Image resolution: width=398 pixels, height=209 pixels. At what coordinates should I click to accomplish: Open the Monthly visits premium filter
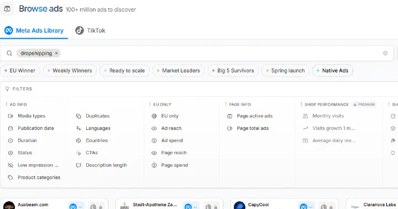click(323, 116)
